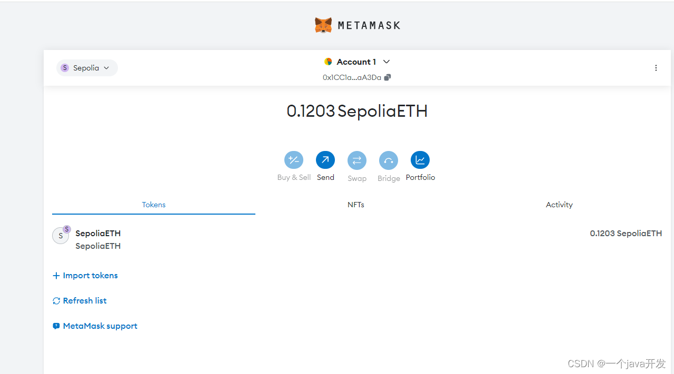Click the 0x1CC1a...aA3Da address text

tap(352, 77)
